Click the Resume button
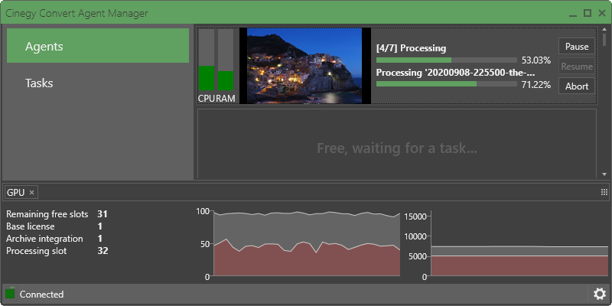This screenshot has width=612, height=306. tap(577, 67)
